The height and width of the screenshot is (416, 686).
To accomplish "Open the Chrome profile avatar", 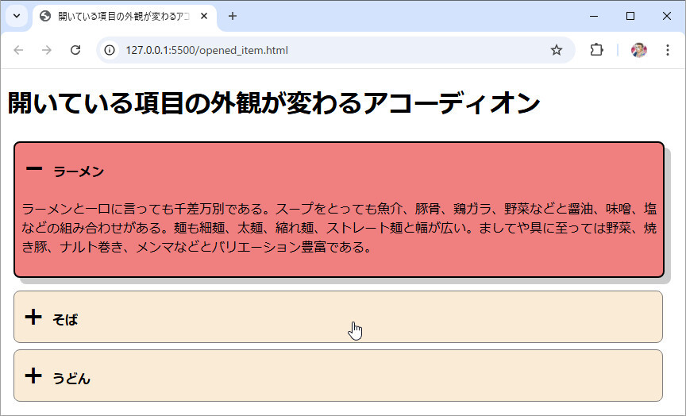I will (x=638, y=50).
